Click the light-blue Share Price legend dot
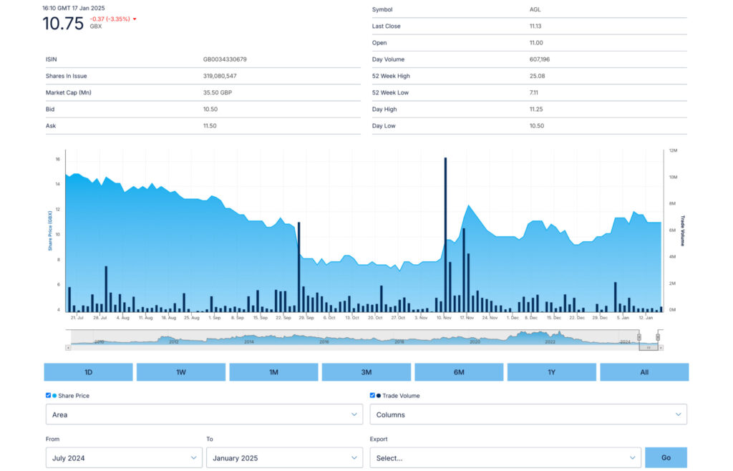The image size is (733, 471). tap(54, 396)
